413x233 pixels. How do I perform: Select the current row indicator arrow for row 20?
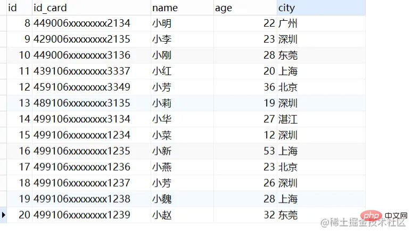(x=3, y=215)
